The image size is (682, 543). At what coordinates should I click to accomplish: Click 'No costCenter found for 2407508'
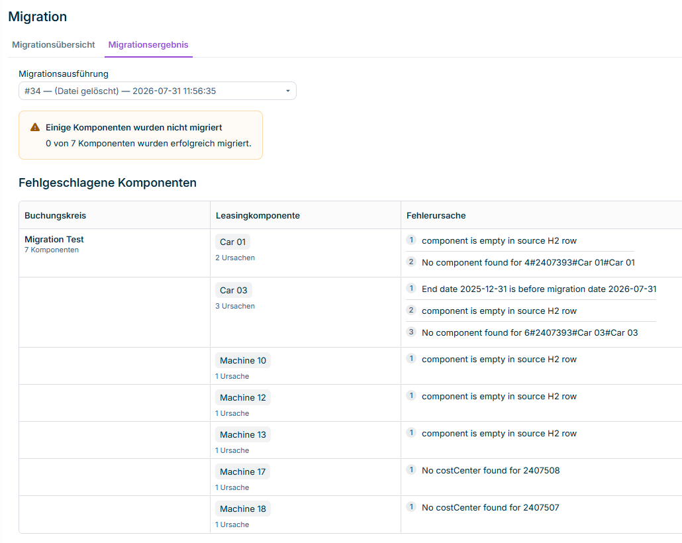[491, 470]
